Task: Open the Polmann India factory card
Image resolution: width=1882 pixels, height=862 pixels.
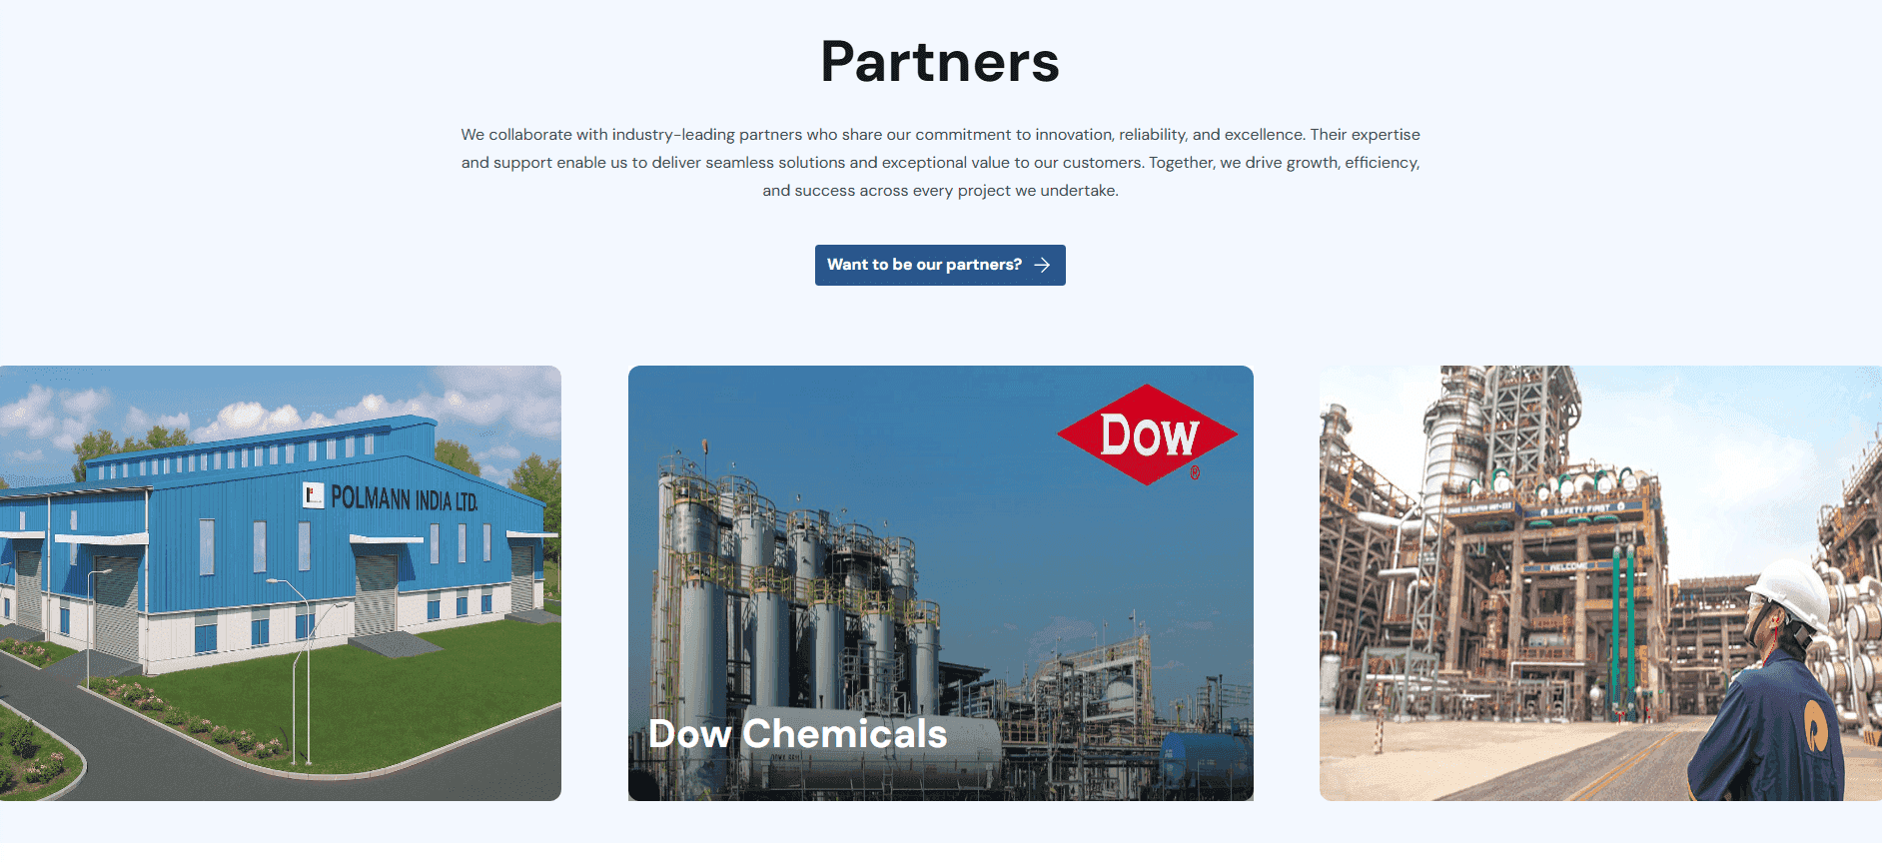Action: [281, 583]
